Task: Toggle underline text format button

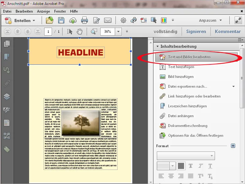Action: point(210,166)
